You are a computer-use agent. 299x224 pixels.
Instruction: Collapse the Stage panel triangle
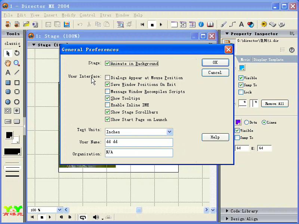34,45
